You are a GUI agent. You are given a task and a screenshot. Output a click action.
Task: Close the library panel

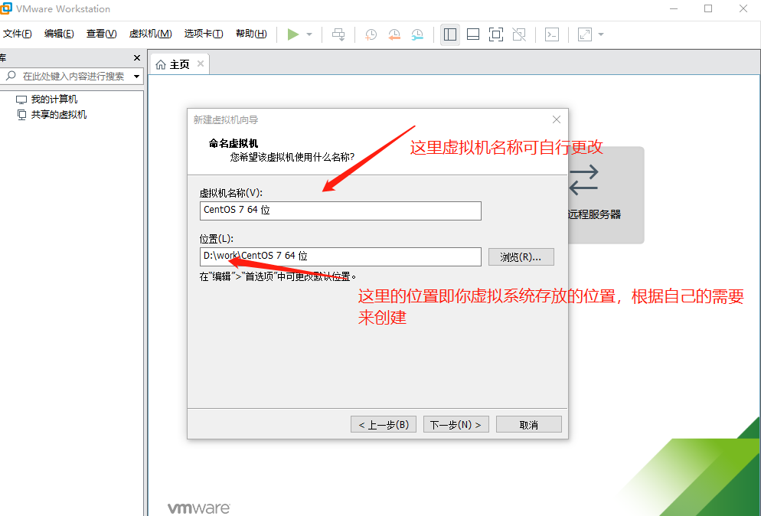tap(137, 57)
